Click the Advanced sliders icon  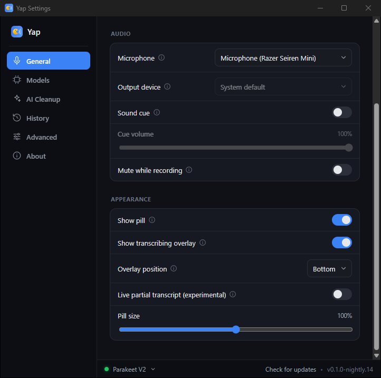coord(17,137)
